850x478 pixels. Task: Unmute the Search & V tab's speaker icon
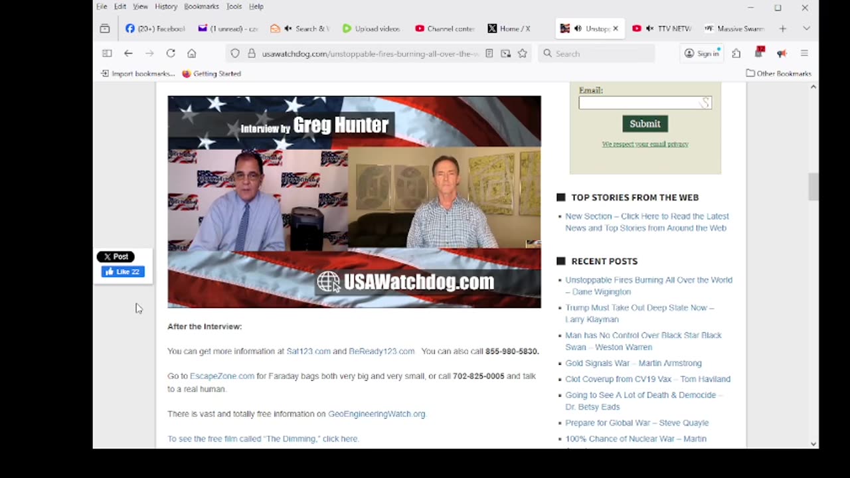[288, 29]
